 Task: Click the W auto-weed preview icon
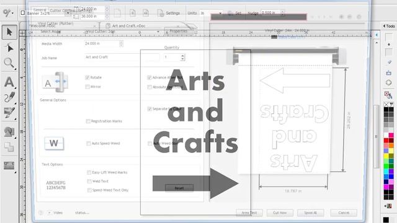[54, 143]
